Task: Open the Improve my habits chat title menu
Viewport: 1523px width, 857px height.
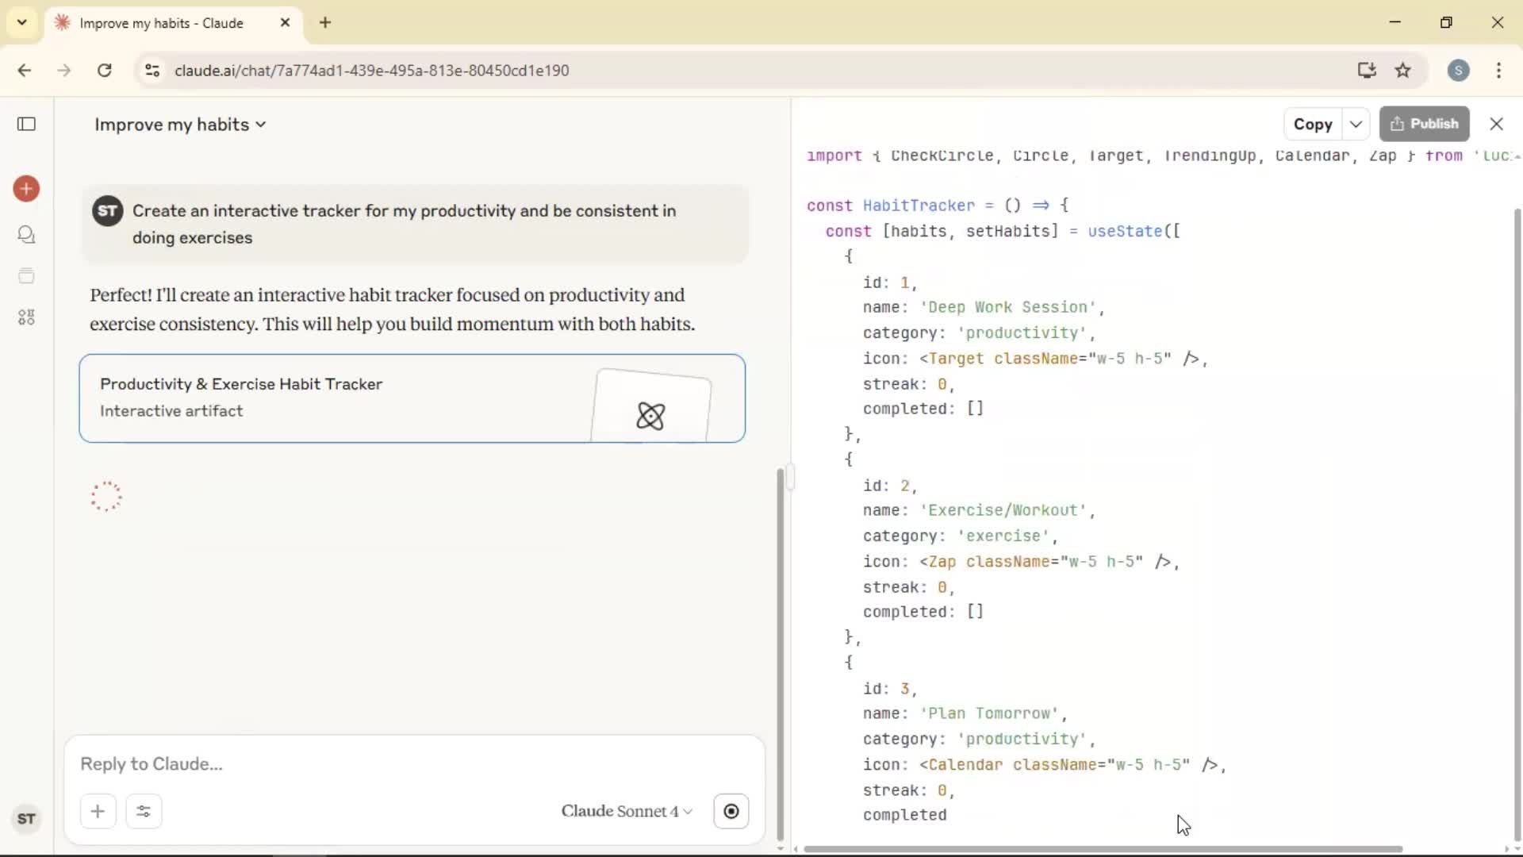Action: tap(180, 125)
